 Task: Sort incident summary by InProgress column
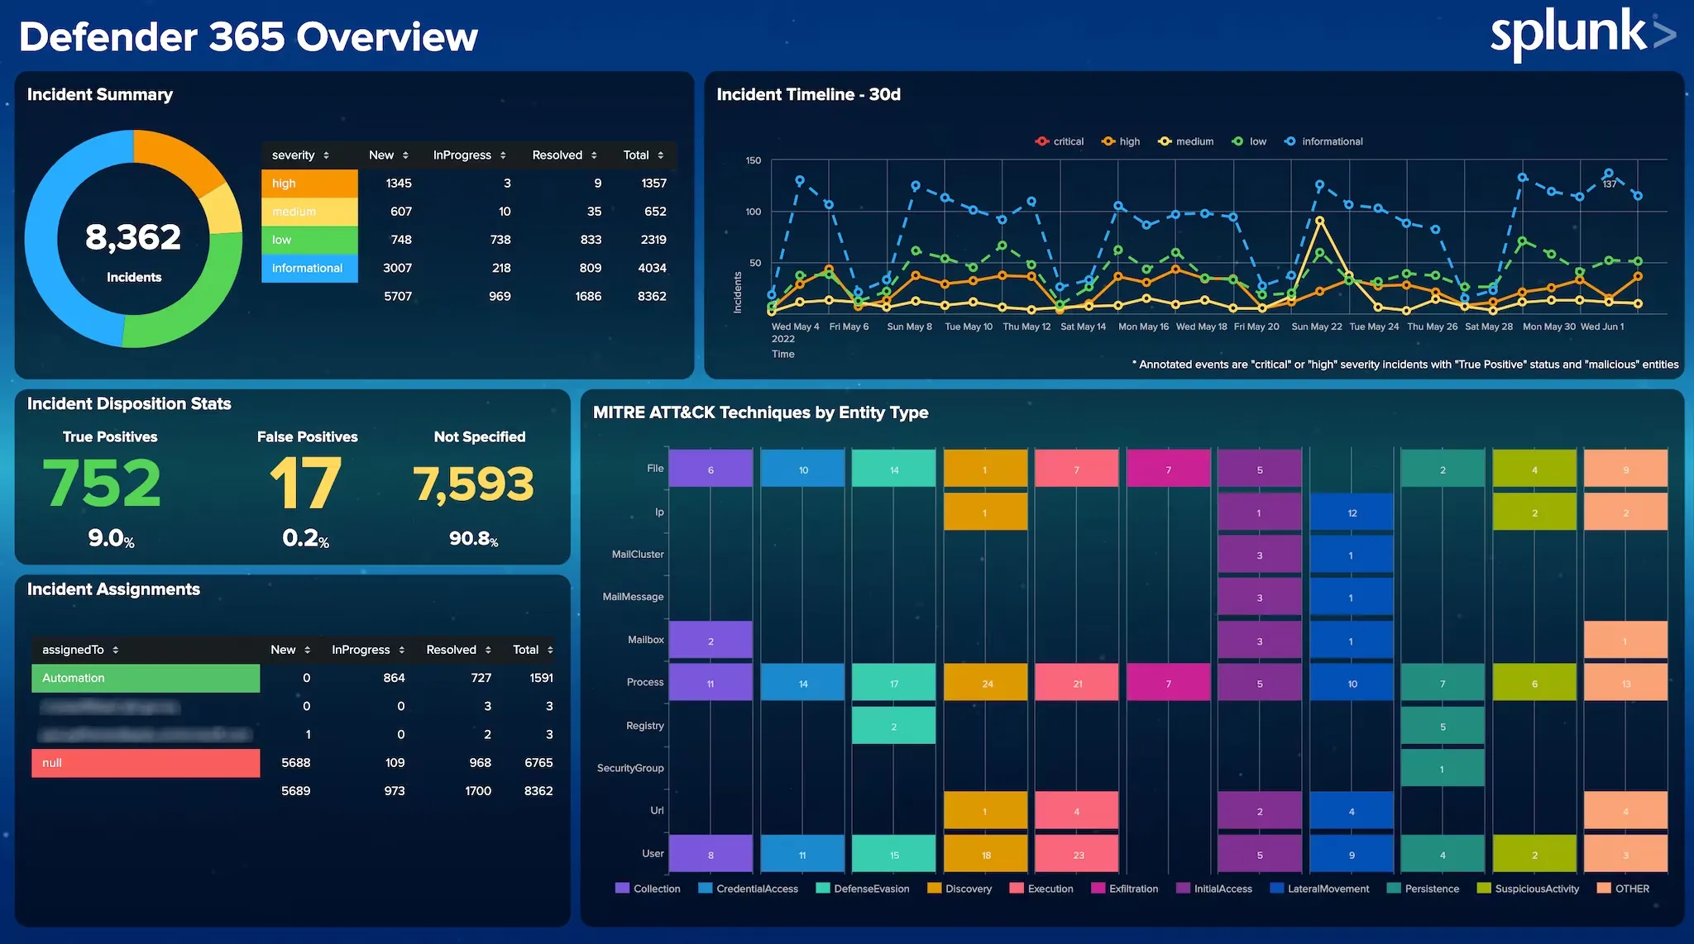tap(469, 155)
